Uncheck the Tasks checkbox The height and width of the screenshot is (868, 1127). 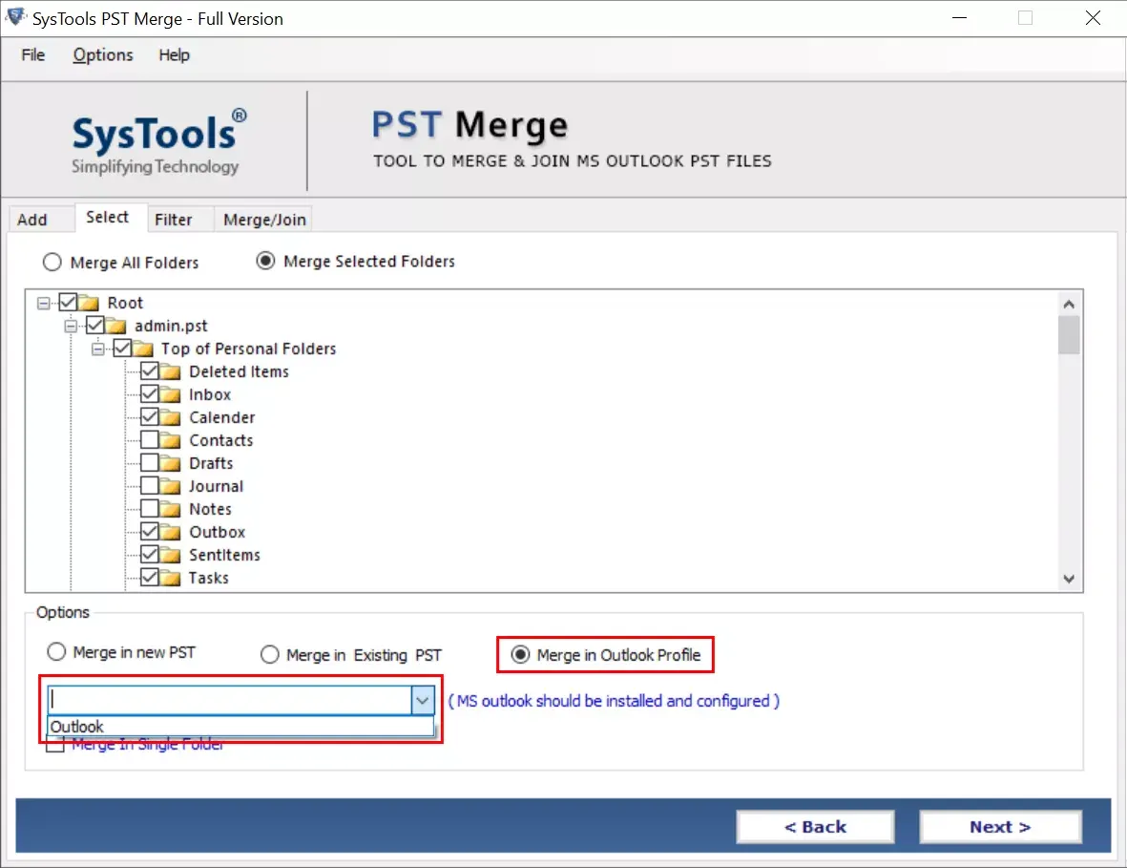[x=150, y=577]
